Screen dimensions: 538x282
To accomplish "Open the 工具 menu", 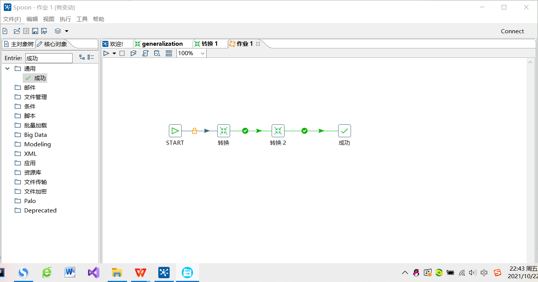I will click(82, 19).
